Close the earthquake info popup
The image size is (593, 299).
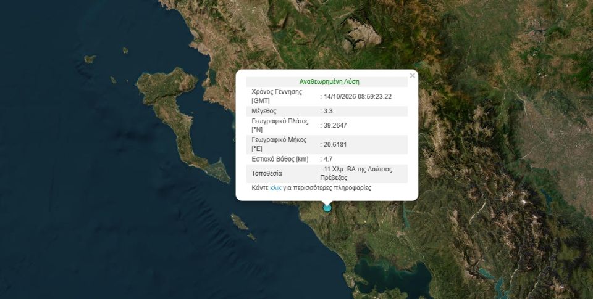(412, 75)
